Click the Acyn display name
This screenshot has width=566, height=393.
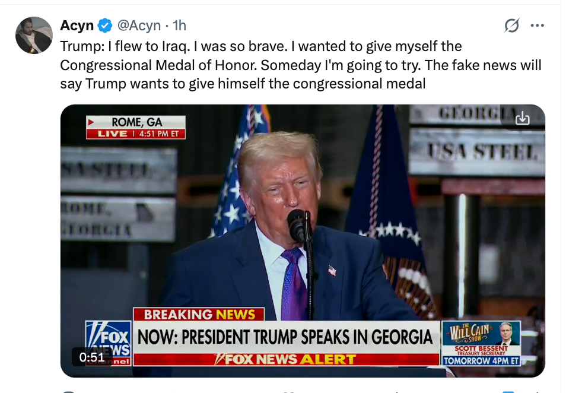point(77,26)
